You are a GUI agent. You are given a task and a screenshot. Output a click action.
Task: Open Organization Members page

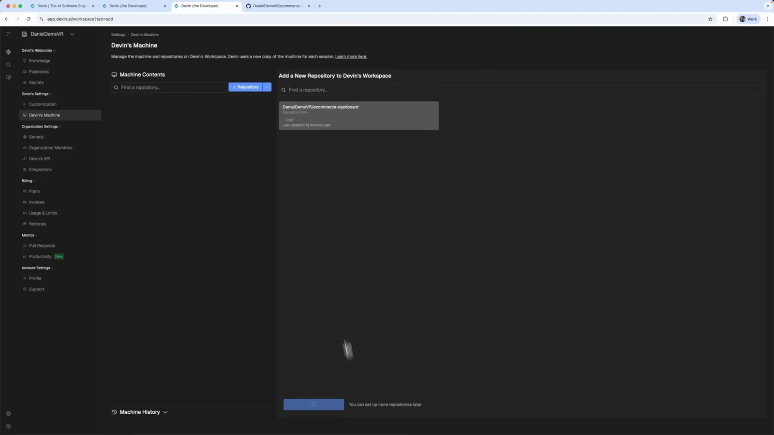[x=50, y=148]
